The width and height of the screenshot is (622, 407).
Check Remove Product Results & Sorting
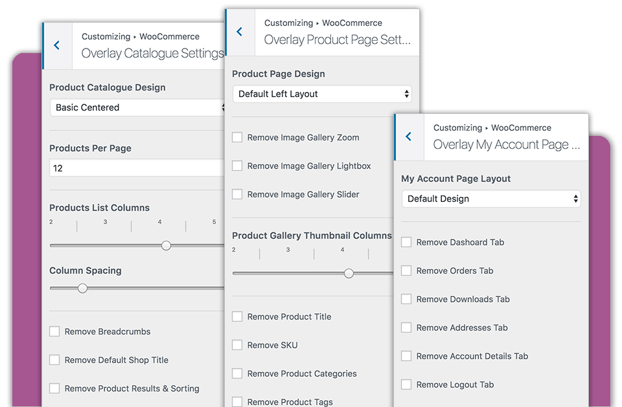pos(55,388)
